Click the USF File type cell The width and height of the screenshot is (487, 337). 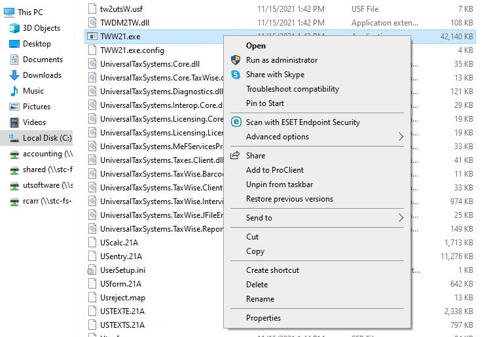(x=365, y=9)
